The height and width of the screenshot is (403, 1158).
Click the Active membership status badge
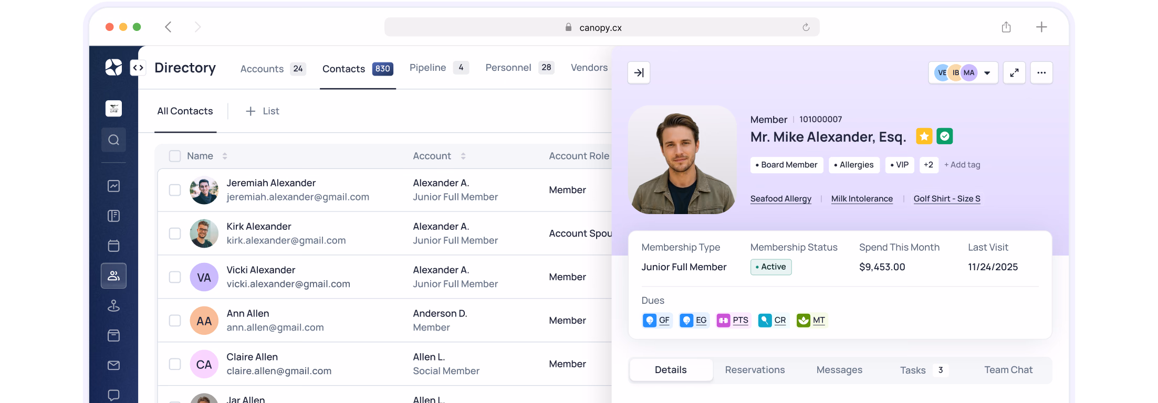(770, 267)
